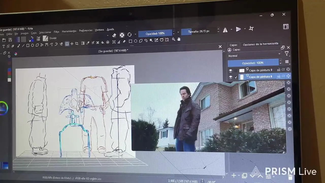
Task: Toggle alpha lock on Capa de pintura 8
Action: tap(288, 76)
